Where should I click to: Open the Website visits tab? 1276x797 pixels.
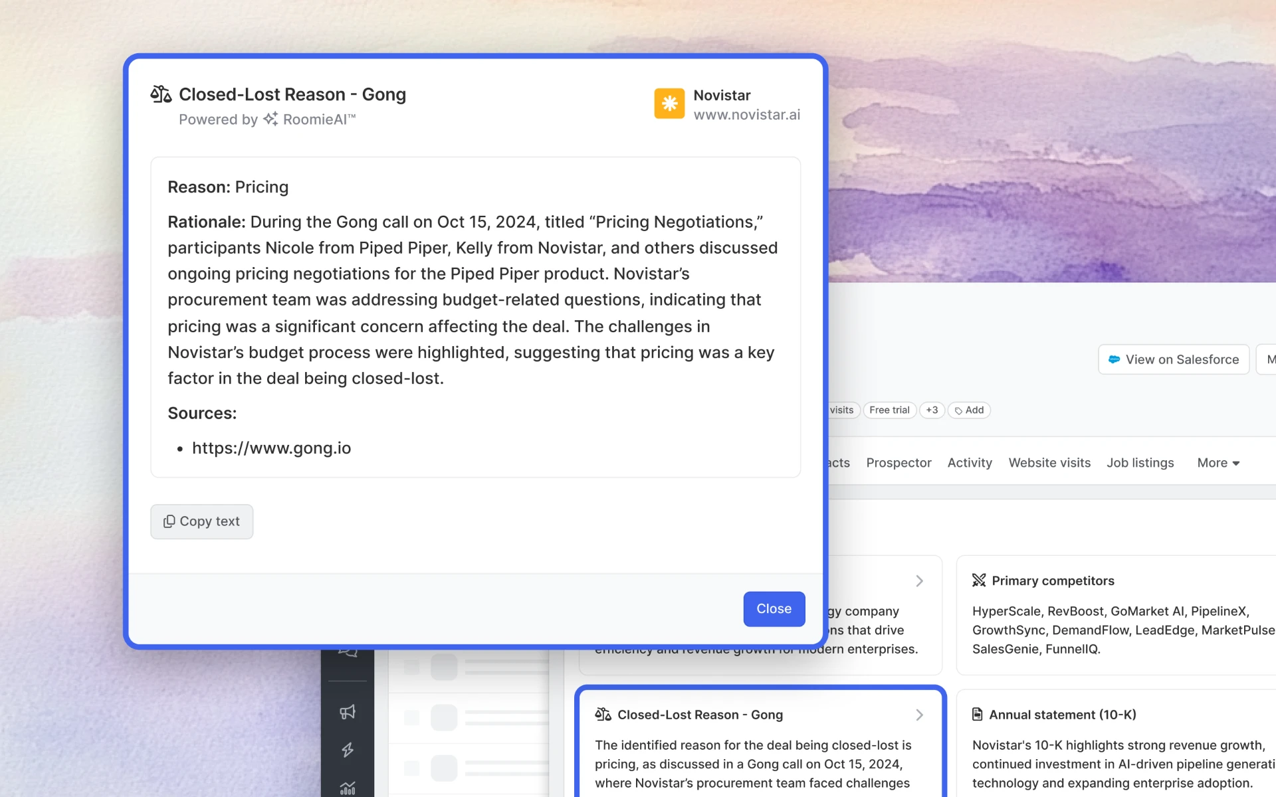(x=1049, y=462)
